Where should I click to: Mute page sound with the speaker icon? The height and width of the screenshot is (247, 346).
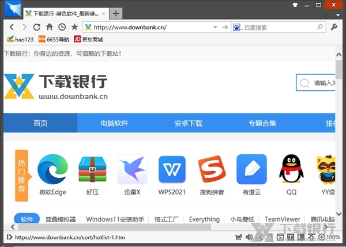(249, 237)
